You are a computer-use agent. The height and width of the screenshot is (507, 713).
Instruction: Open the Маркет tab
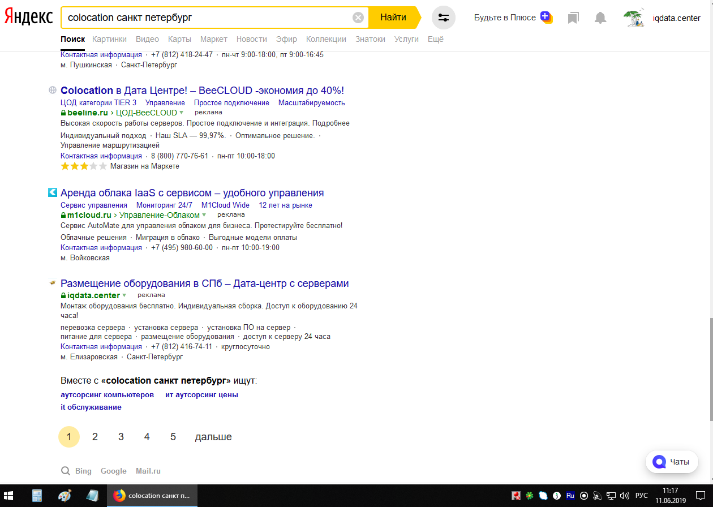click(x=214, y=39)
